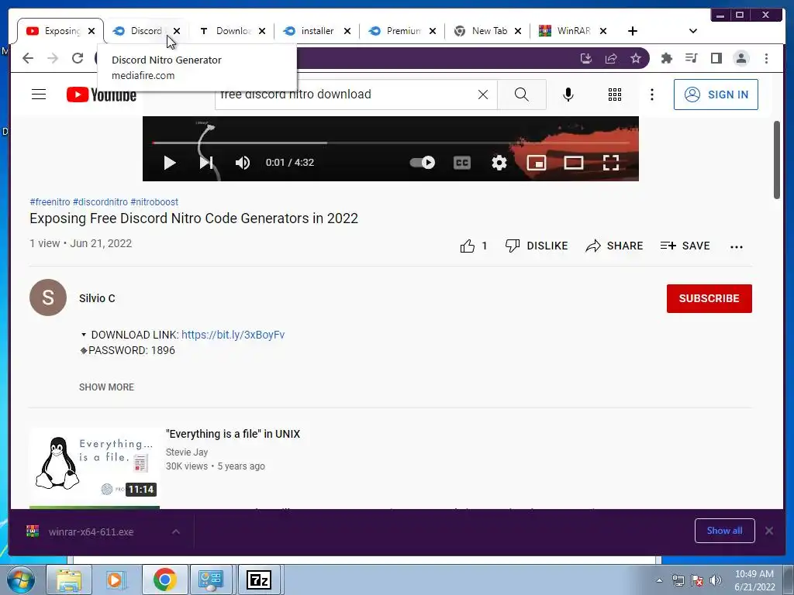Viewport: 794px width, 595px height.
Task: Switch to the New Tab tab
Action: tap(488, 31)
